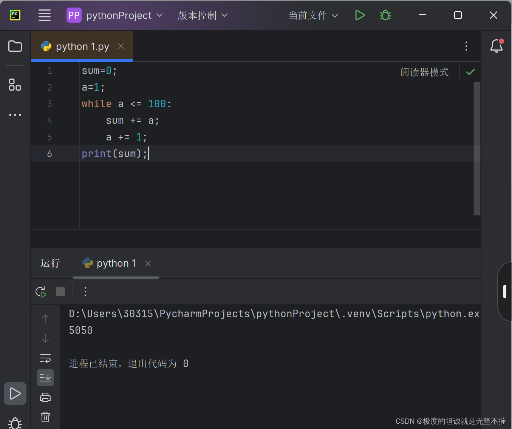Click the inspections checkmark widget
The width and height of the screenshot is (512, 429).
pyautogui.click(x=470, y=72)
